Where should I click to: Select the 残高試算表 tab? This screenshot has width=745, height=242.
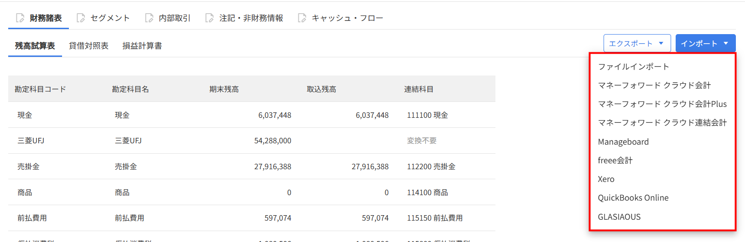pyautogui.click(x=35, y=46)
